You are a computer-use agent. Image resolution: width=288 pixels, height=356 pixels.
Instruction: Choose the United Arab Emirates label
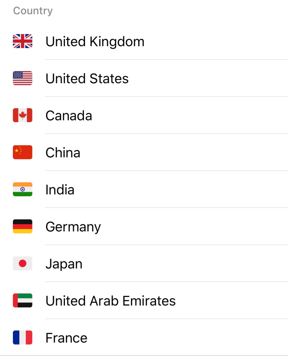coord(110,301)
